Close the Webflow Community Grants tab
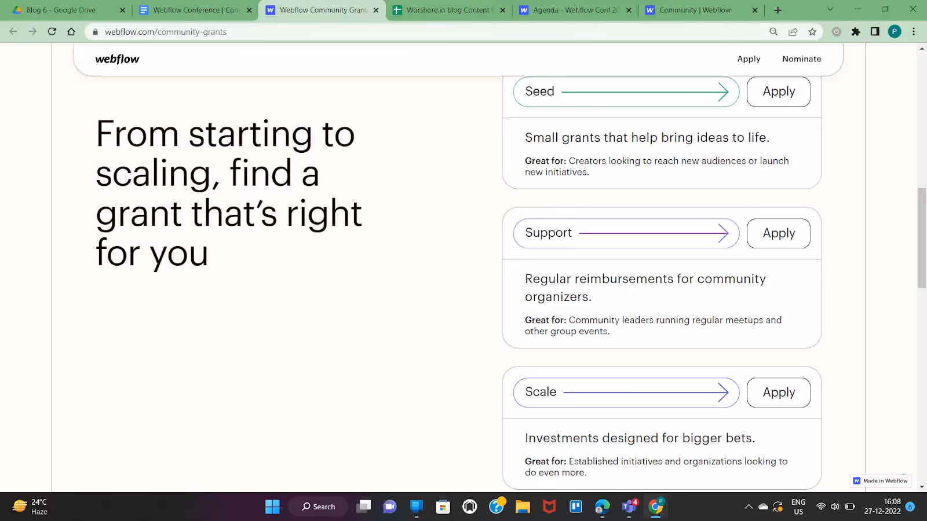Image resolution: width=927 pixels, height=521 pixels. click(376, 10)
